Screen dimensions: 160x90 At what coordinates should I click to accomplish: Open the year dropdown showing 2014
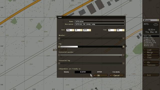click(x=87, y=30)
